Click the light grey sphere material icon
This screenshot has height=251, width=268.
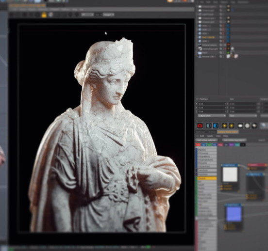click(x=247, y=126)
